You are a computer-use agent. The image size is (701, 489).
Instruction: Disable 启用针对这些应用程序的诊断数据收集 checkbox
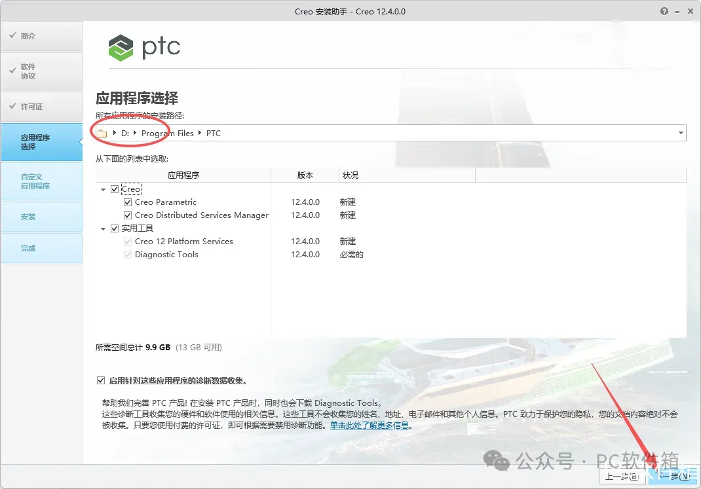(x=101, y=380)
